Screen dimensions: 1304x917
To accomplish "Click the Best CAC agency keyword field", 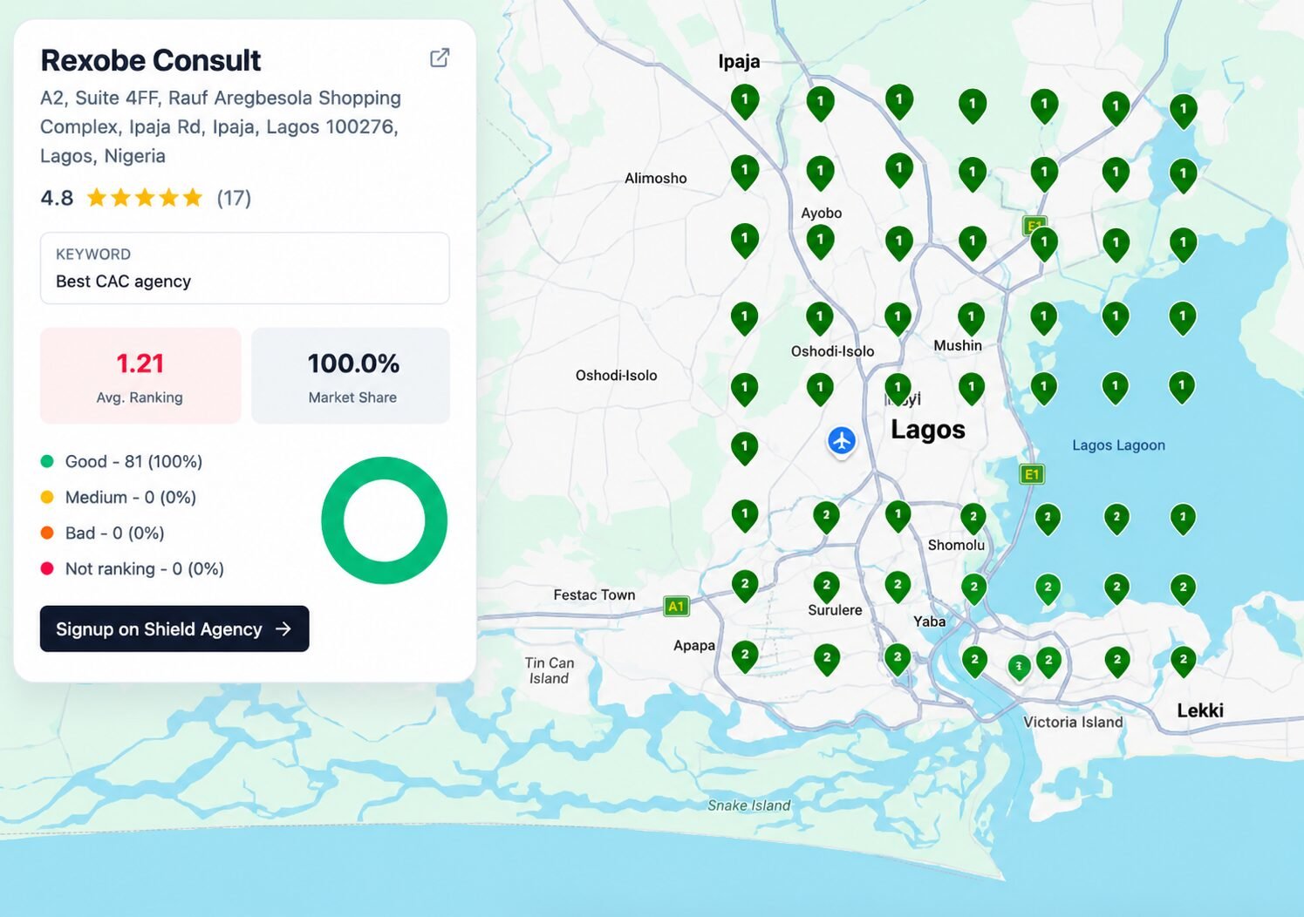I will 245,268.
